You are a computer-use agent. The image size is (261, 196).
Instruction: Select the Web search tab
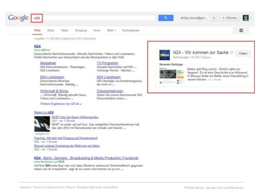pos(37,30)
